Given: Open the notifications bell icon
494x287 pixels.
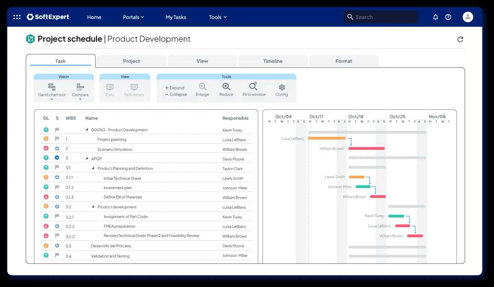Looking at the screenshot, I should pyautogui.click(x=435, y=17).
